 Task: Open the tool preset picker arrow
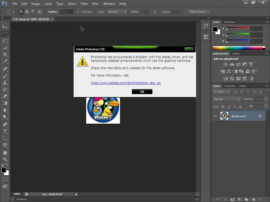pyautogui.click(x=13, y=12)
